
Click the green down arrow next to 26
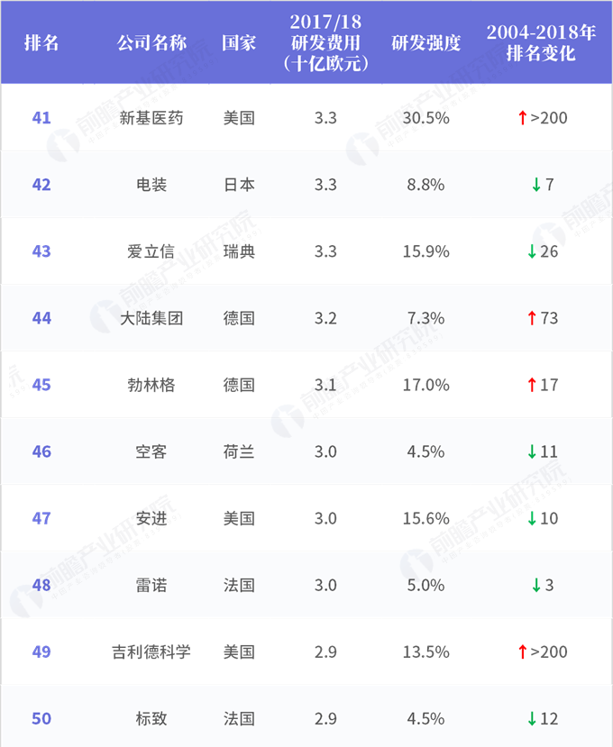[x=531, y=251]
